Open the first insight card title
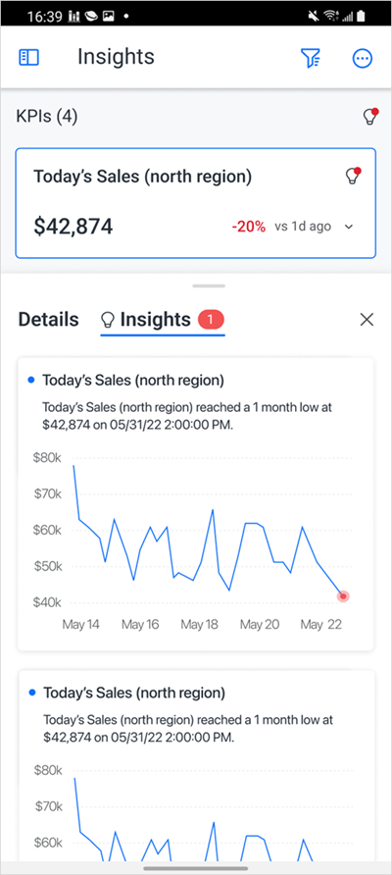392x875 pixels. click(x=134, y=381)
